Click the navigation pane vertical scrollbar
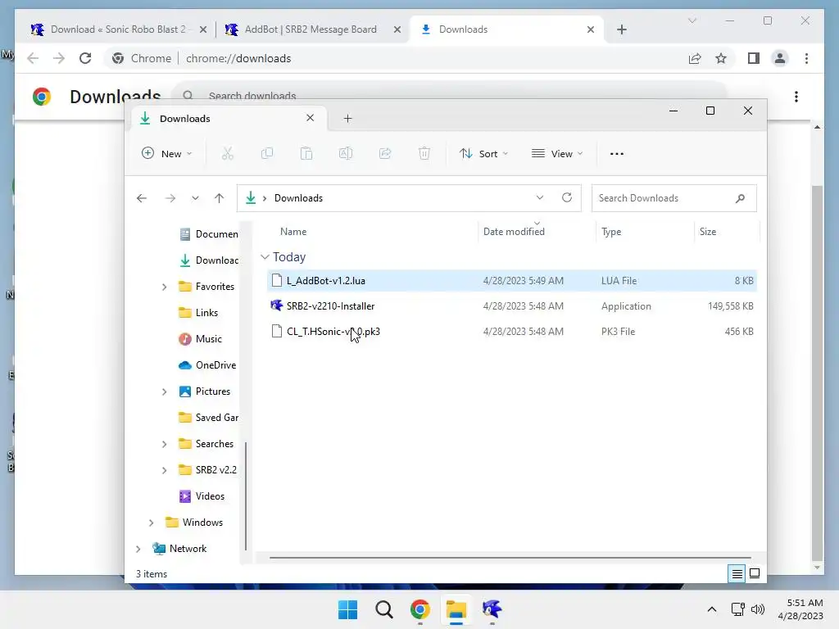The height and width of the screenshot is (629, 839). (246, 495)
